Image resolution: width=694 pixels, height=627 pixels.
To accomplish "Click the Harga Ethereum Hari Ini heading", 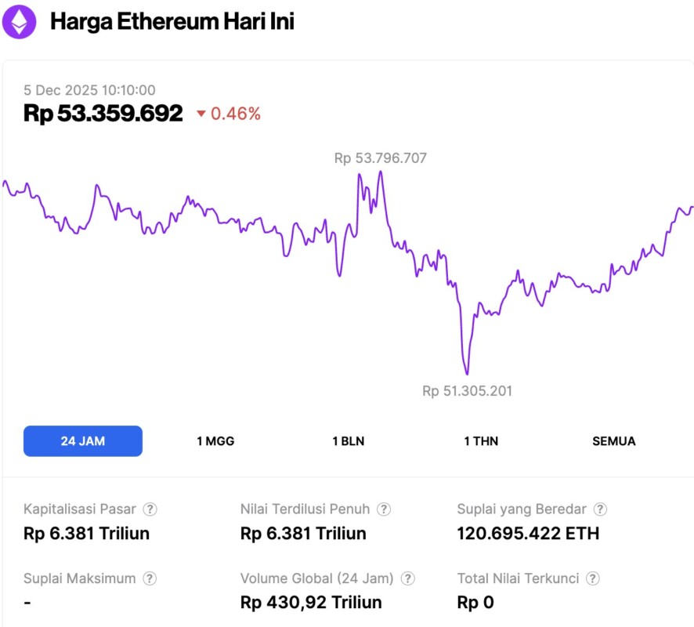I will click(x=172, y=22).
